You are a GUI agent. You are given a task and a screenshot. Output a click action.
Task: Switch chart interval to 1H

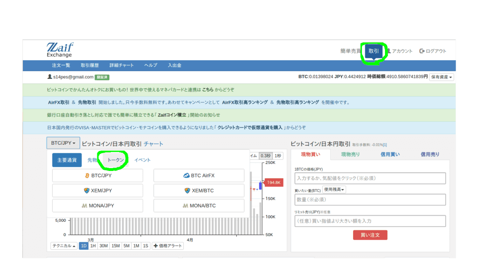[93, 246]
